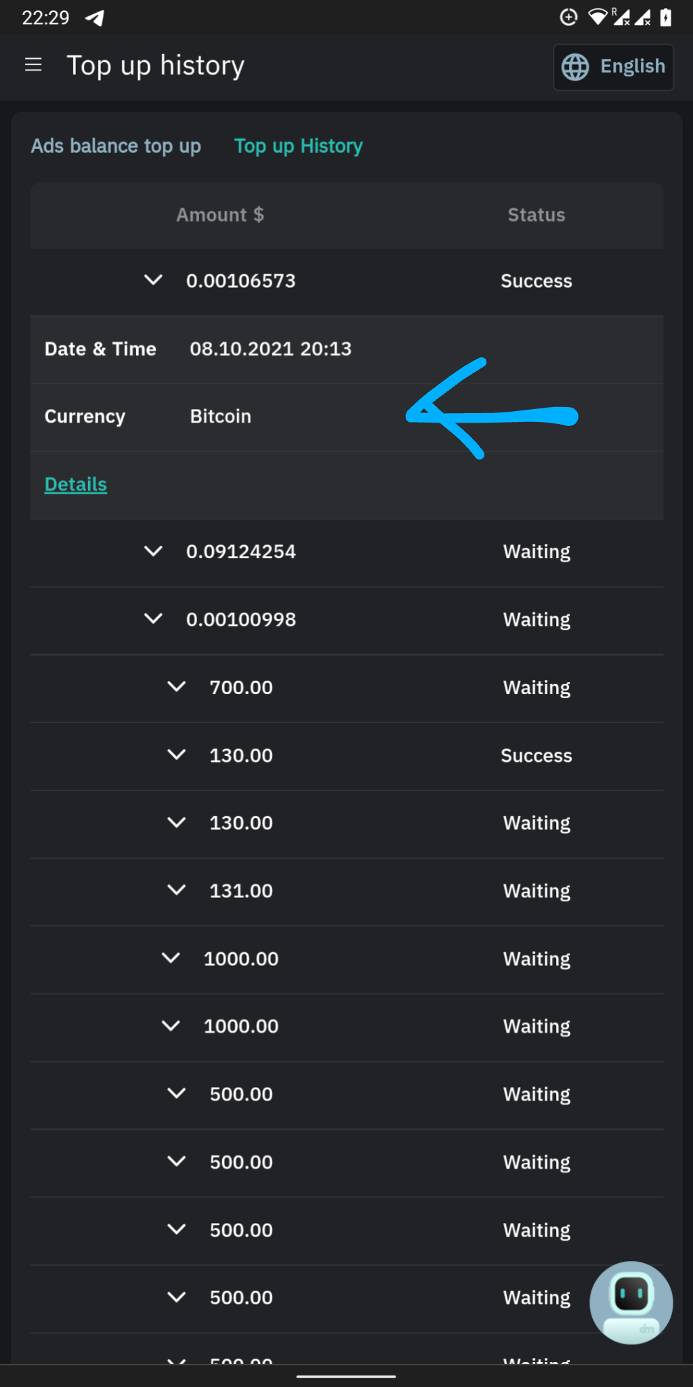Open the Details link

click(76, 484)
